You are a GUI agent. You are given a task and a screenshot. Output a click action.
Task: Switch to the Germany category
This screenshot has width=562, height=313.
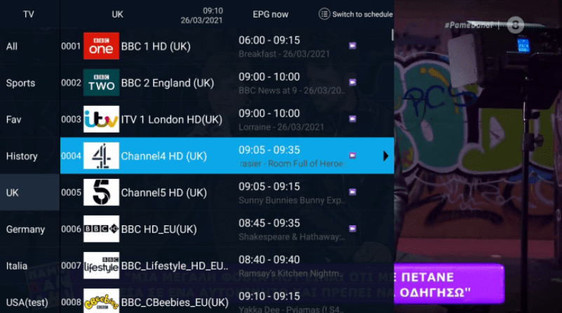pyautogui.click(x=25, y=229)
